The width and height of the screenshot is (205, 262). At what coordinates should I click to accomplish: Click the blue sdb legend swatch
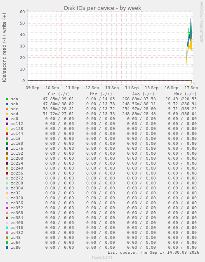[x=7, y=104]
